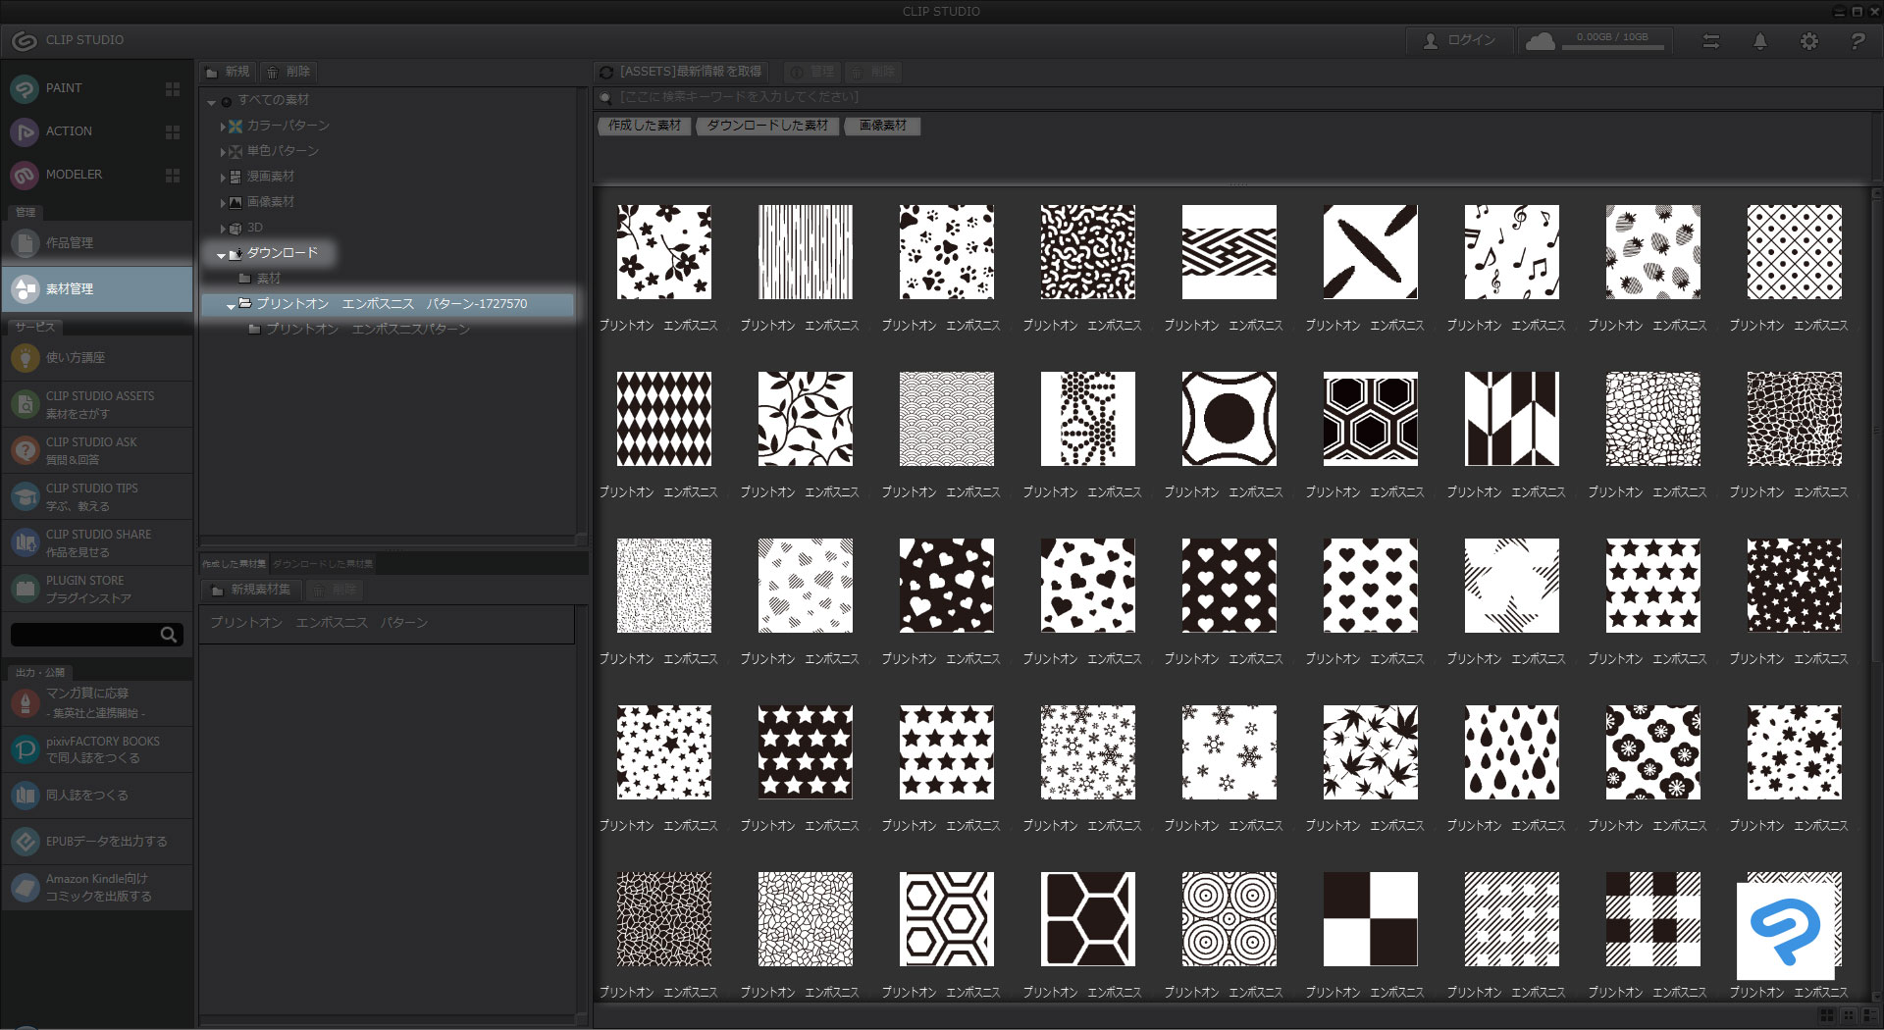Image resolution: width=1884 pixels, height=1030 pixels.
Task: Select プリントオン エンボスニスパターン subfolder
Action: point(359,330)
